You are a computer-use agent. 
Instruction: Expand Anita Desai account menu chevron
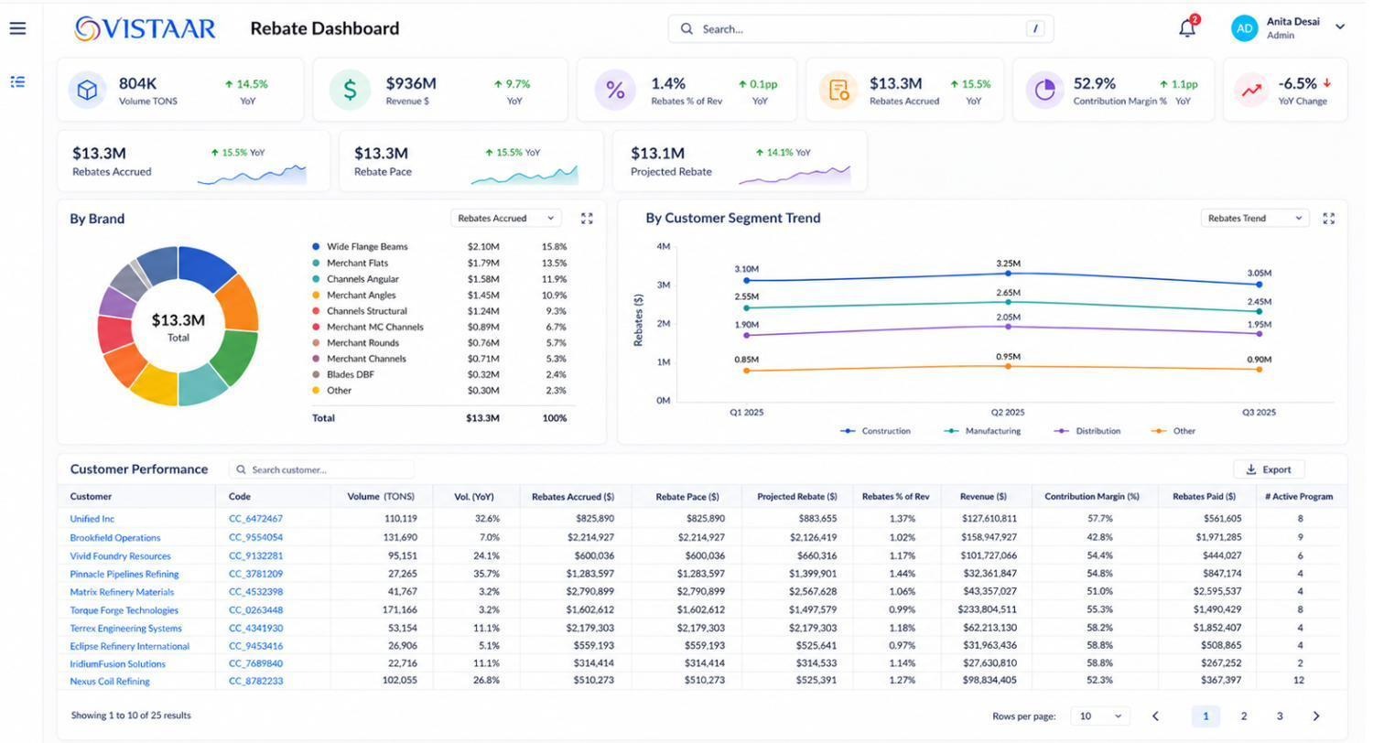[x=1340, y=27]
